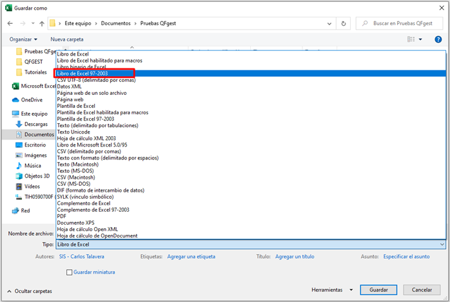Open TIH0590700F drive in sidebar

coord(34,197)
